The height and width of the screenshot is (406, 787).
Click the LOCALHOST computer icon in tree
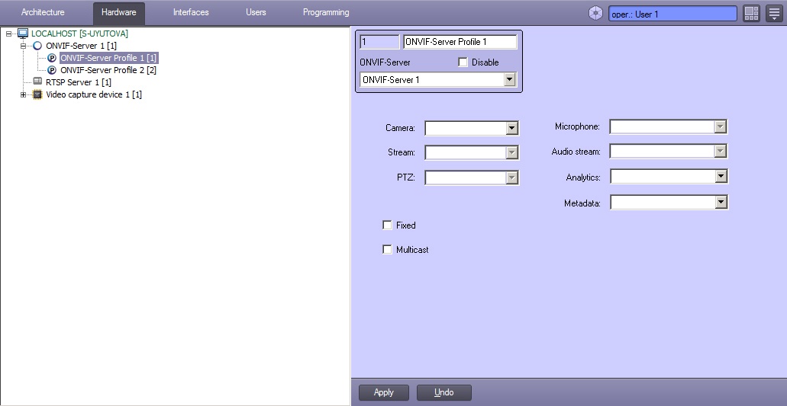pos(23,34)
